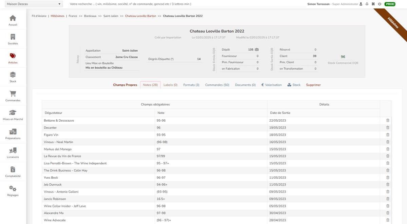Viewport: 407px width, 224px height.
Task: Select the Champs Propres tab
Action: pos(125,85)
